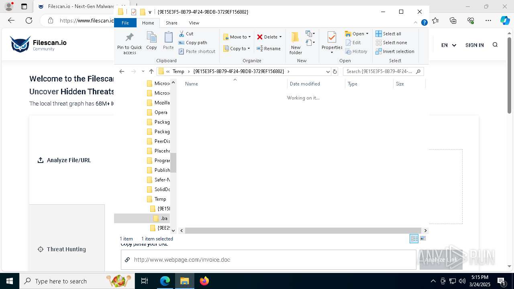Viewport: 514px width, 289px height.
Task: Refresh the Explorer folder view
Action: click(x=335, y=71)
